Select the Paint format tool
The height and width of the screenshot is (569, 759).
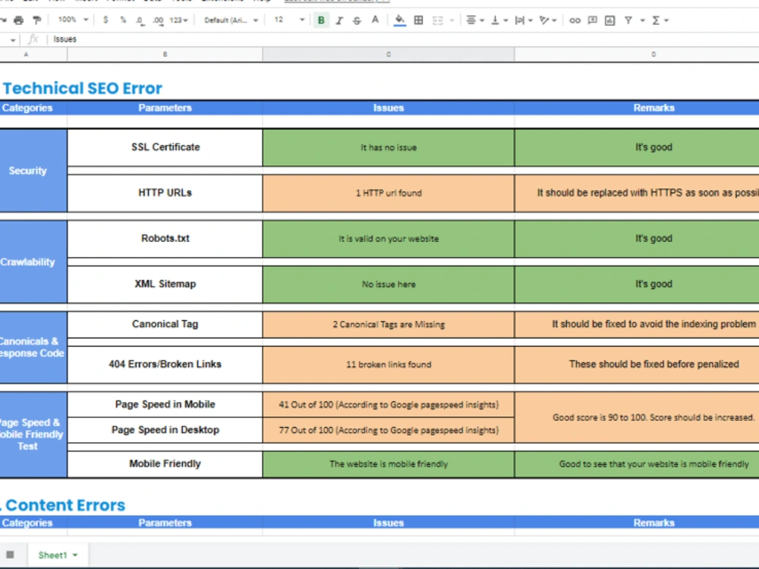(x=36, y=20)
